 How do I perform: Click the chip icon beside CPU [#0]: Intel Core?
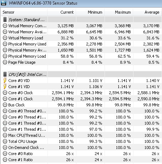[x=5, y=74]
